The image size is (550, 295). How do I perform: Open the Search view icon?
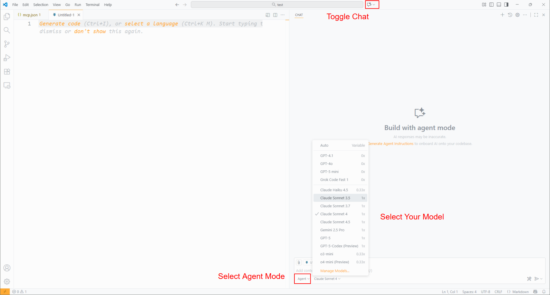point(7,30)
